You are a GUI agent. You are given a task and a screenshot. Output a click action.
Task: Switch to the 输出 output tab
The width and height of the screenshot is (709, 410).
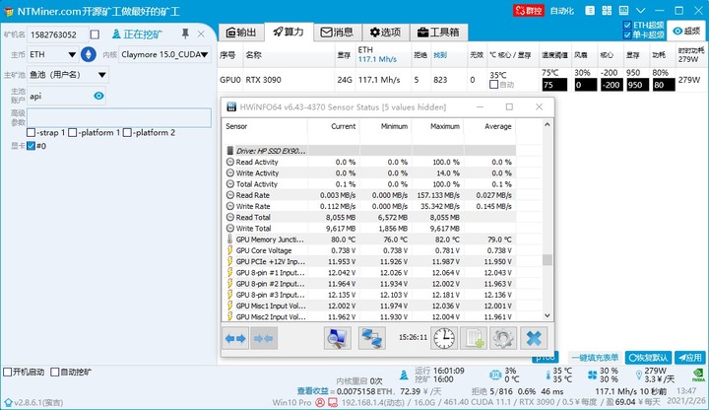pyautogui.click(x=241, y=33)
